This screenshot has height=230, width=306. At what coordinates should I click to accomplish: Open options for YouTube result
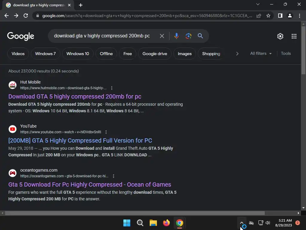point(106,132)
